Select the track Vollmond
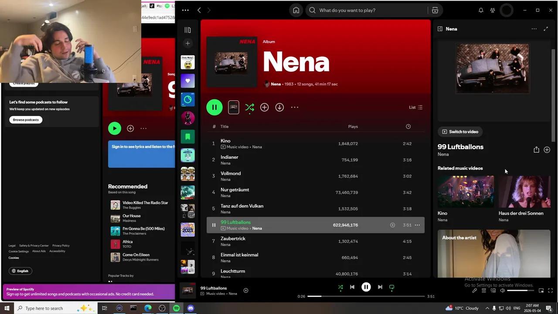The width and height of the screenshot is (558, 314). pyautogui.click(x=316, y=176)
